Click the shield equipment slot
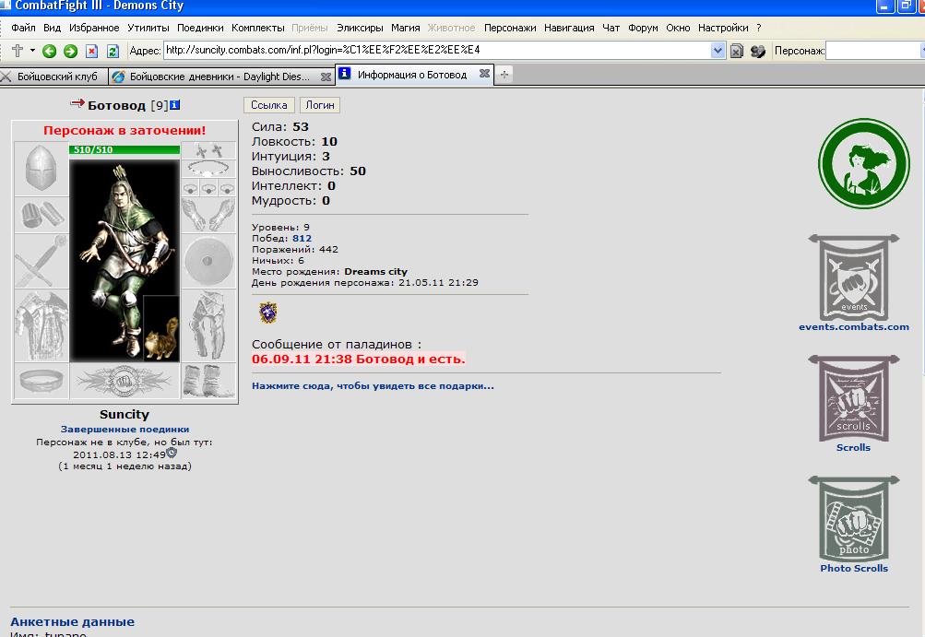Image resolution: width=925 pixels, height=637 pixels. point(208,261)
